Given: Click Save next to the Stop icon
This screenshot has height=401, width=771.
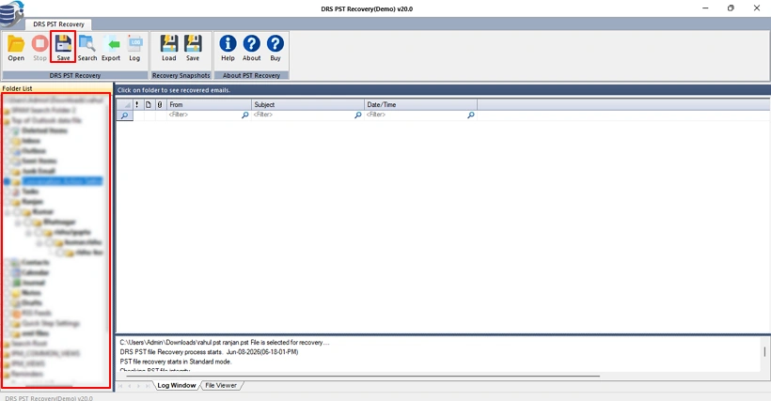Looking at the screenshot, I should 63,48.
